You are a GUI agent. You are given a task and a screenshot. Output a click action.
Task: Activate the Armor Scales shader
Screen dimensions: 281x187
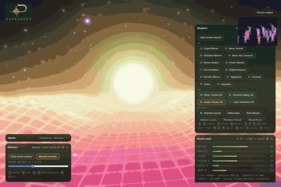(x=210, y=63)
